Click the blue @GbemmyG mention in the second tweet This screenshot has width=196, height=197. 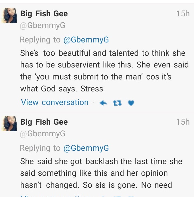[86, 148]
